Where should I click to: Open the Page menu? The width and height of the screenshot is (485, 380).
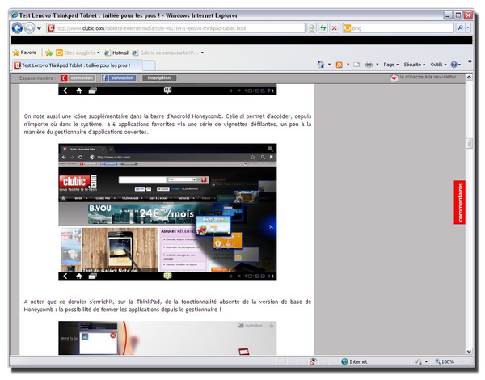tap(391, 65)
